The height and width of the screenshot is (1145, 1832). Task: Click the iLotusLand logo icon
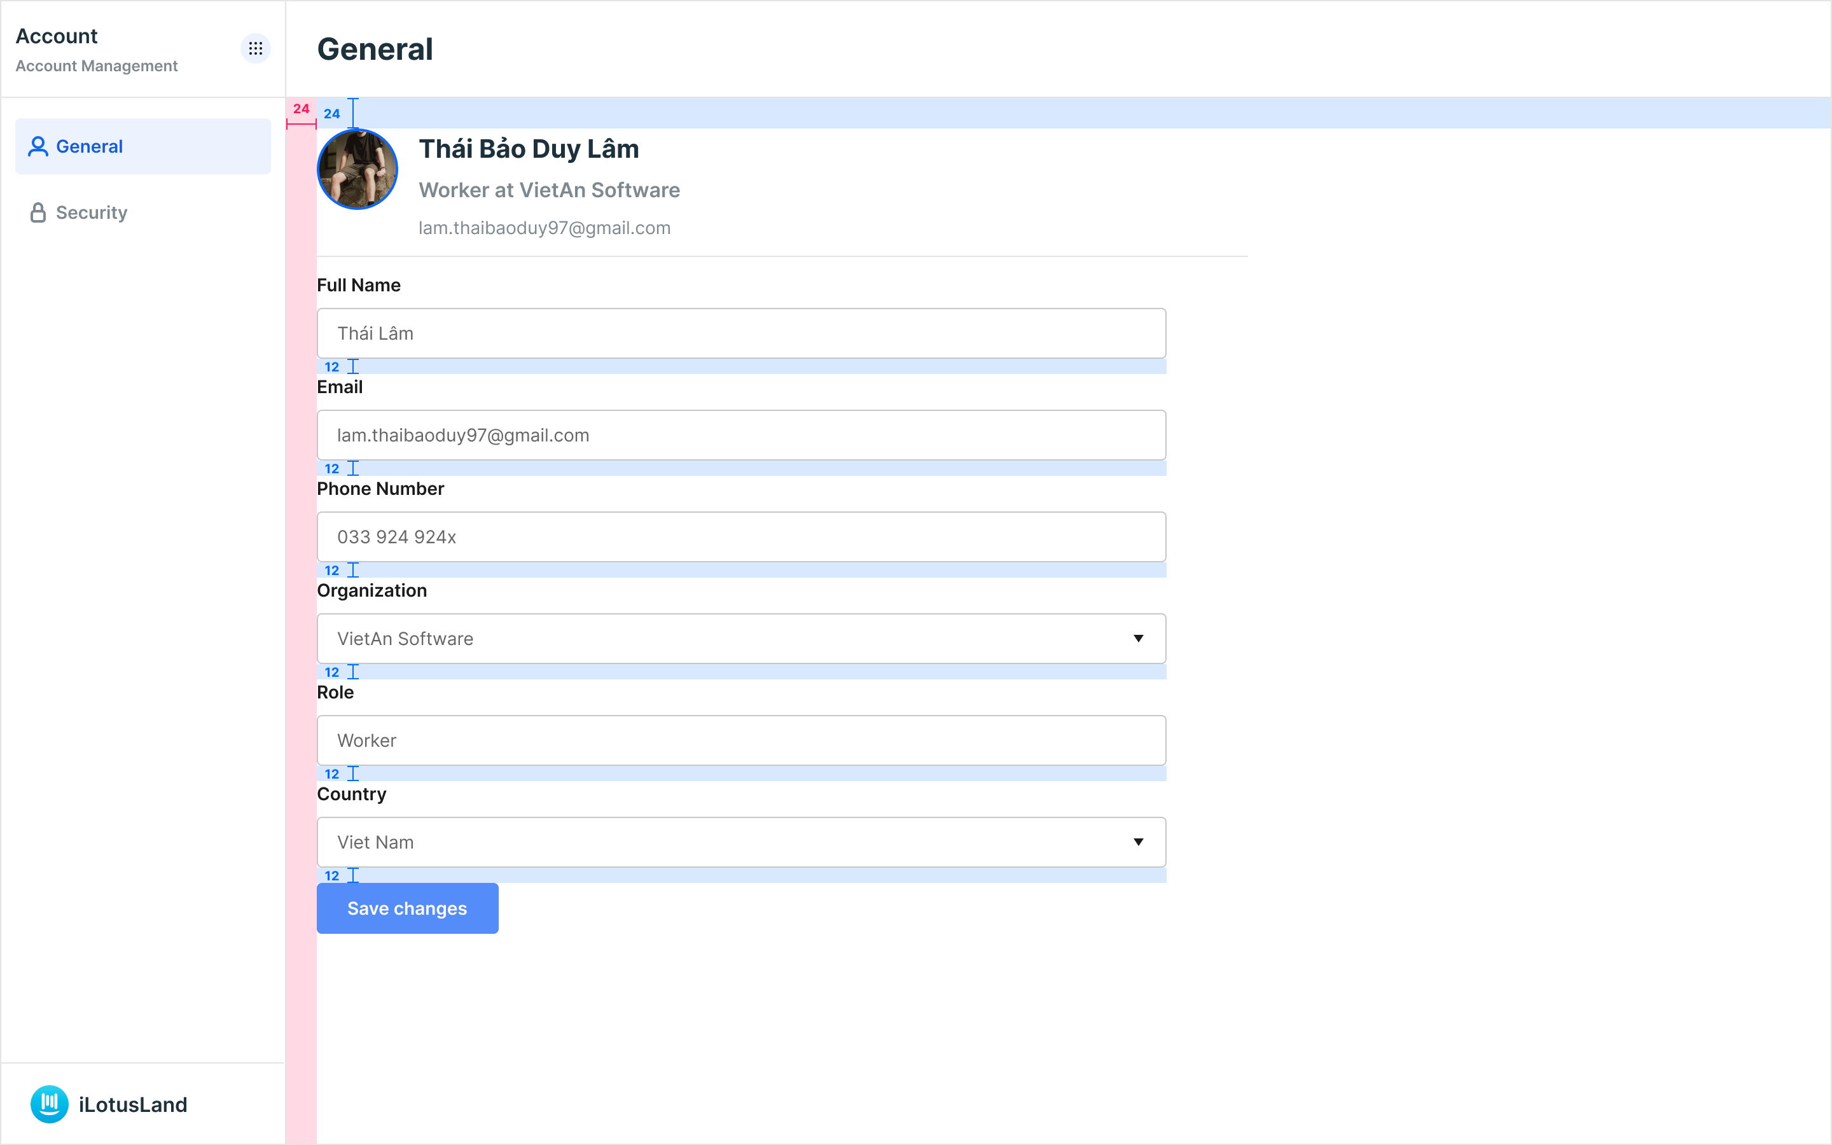click(x=49, y=1104)
